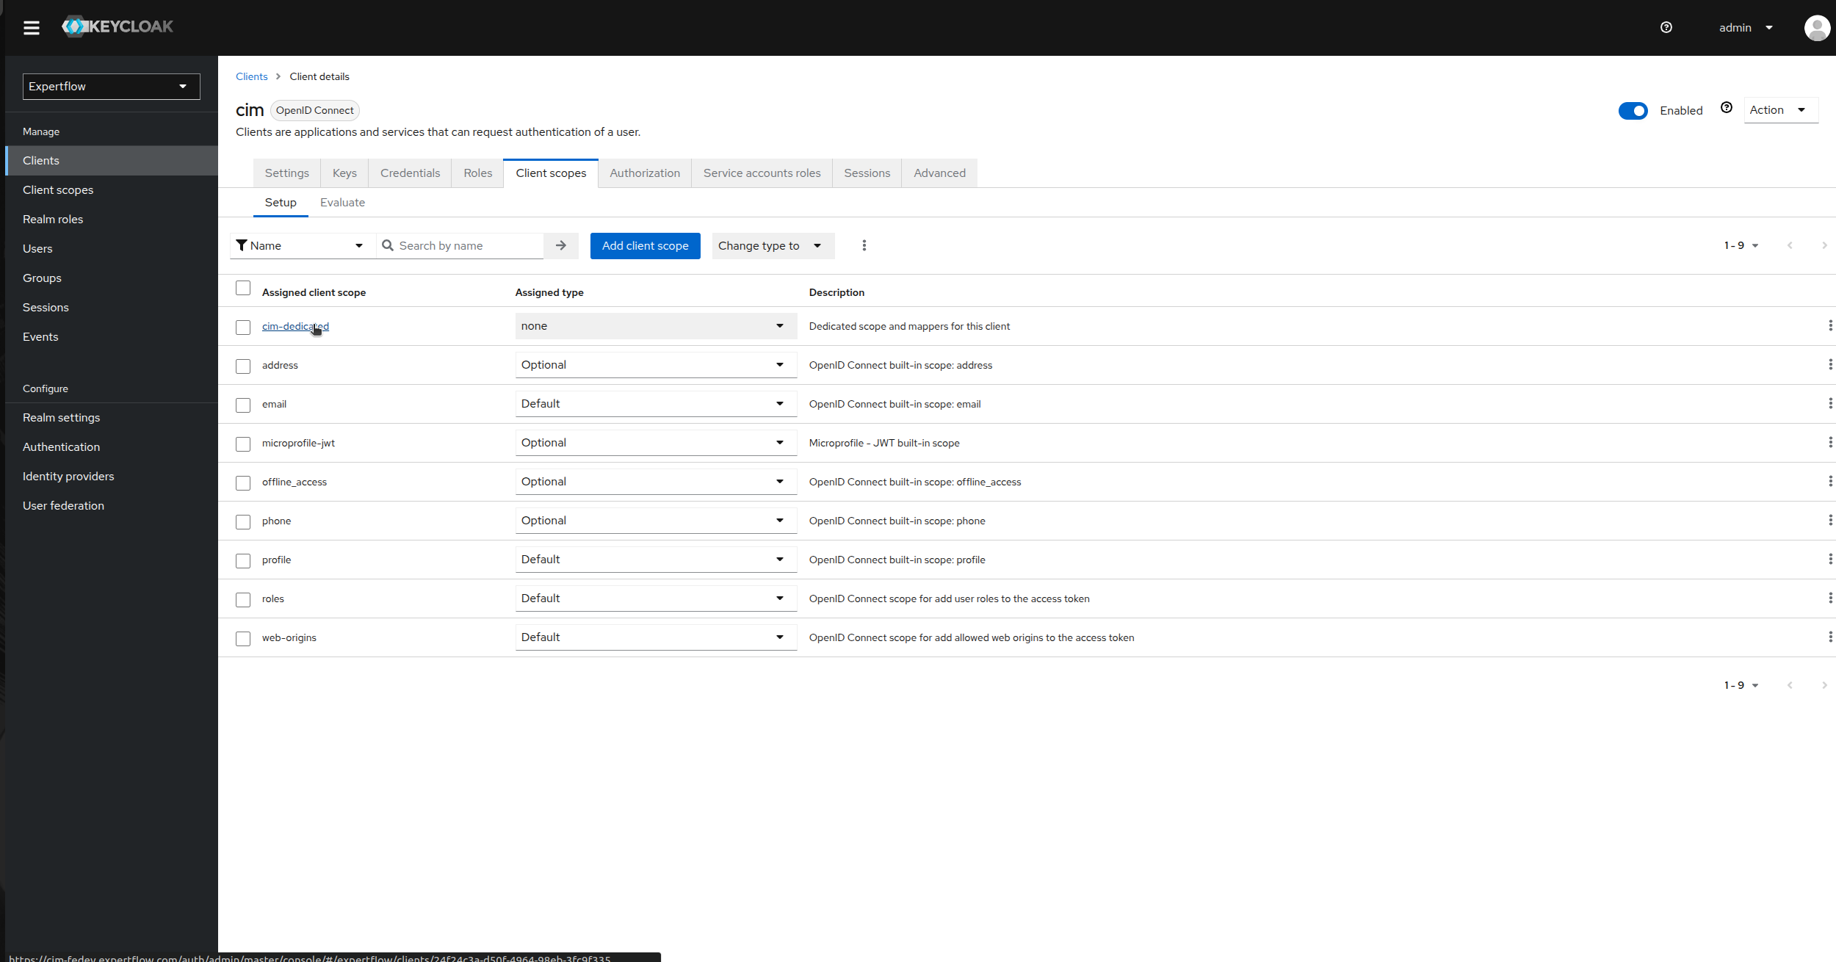Open the Assigned type dropdown for email
The image size is (1836, 962).
[655, 403]
